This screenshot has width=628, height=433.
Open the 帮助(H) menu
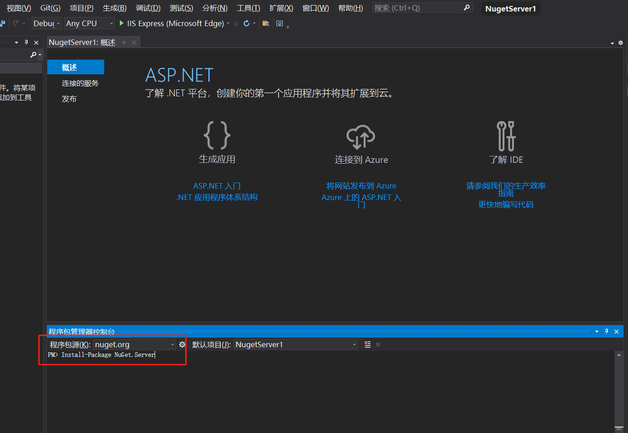pyautogui.click(x=351, y=8)
